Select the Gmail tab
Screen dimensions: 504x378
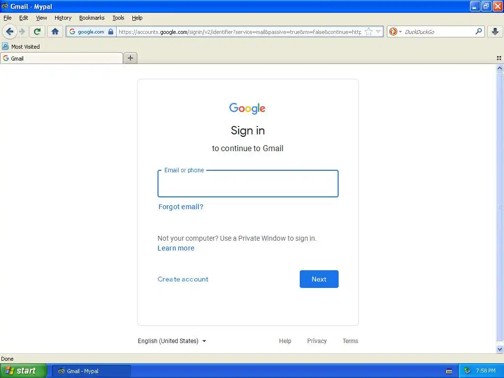[x=62, y=58]
